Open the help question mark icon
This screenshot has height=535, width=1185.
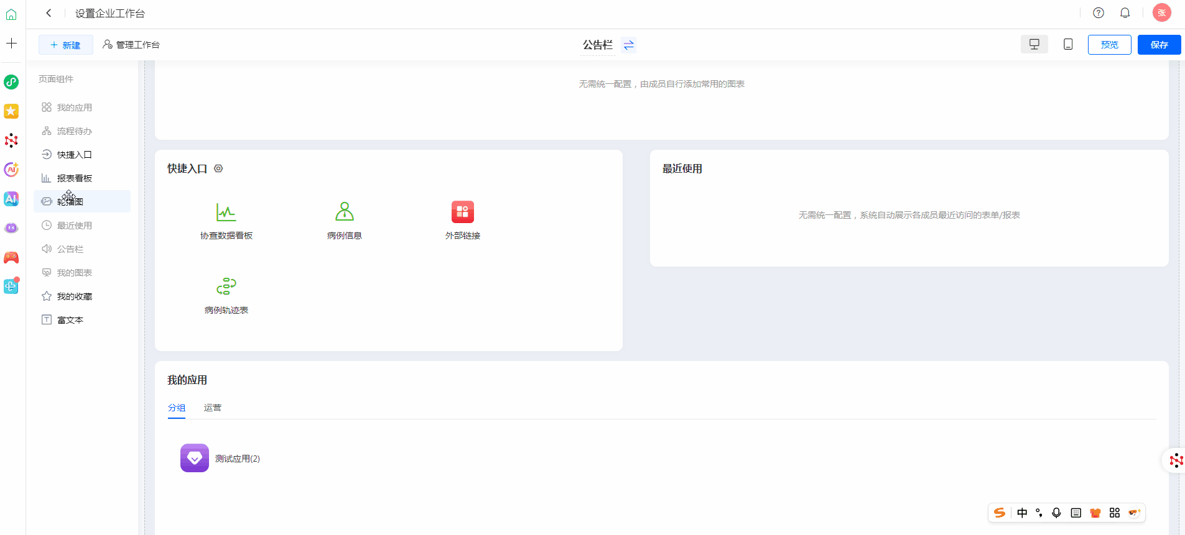(1099, 13)
